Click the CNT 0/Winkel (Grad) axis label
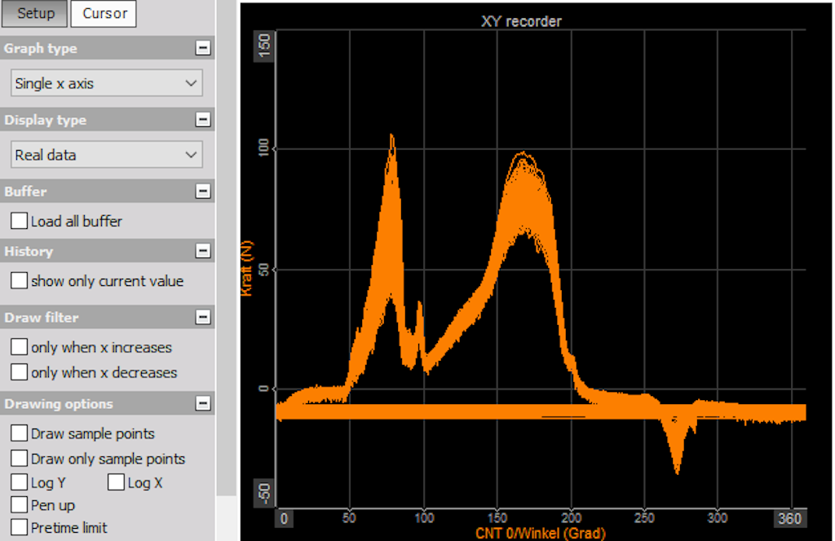Screen dimensions: 835x541 [541, 534]
